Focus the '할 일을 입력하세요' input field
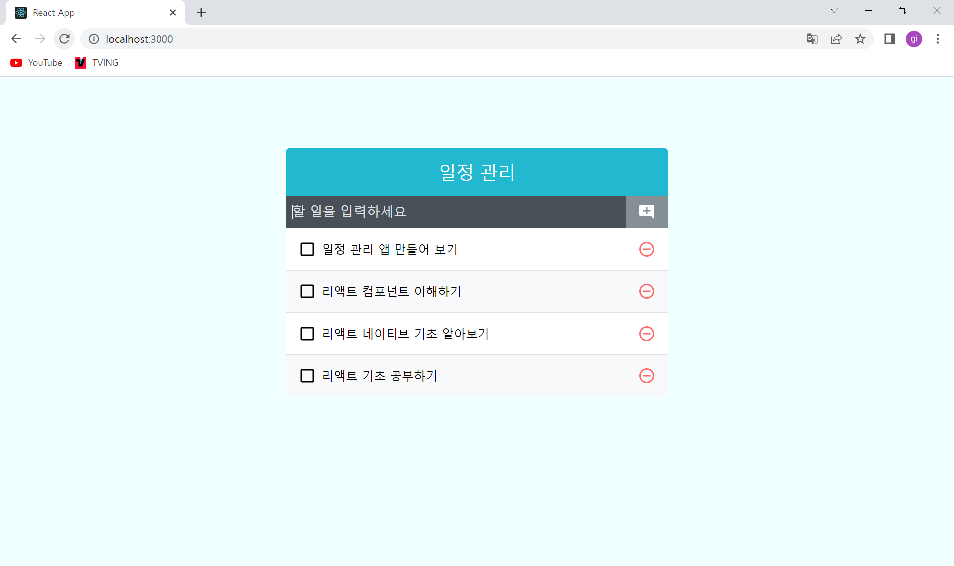The height and width of the screenshot is (566, 954). pyautogui.click(x=455, y=212)
